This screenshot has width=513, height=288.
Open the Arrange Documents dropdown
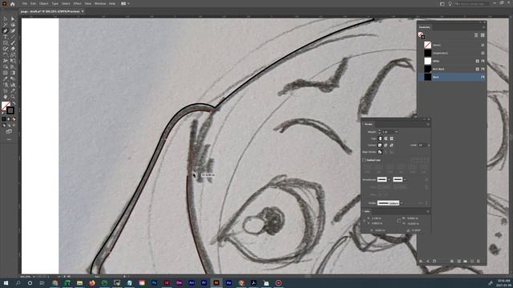[x=125, y=3]
